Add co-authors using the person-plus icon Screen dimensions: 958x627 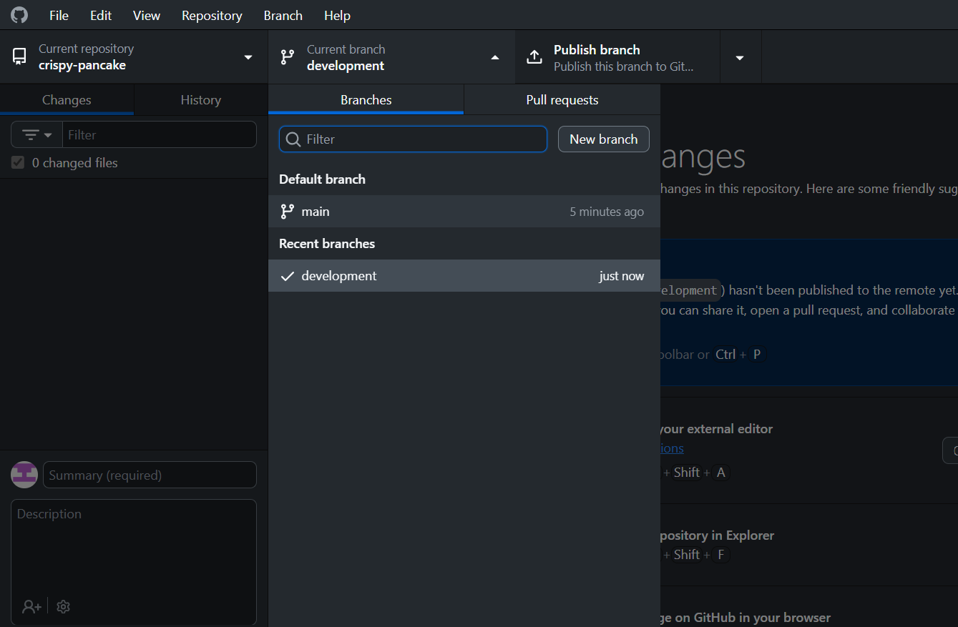31,606
